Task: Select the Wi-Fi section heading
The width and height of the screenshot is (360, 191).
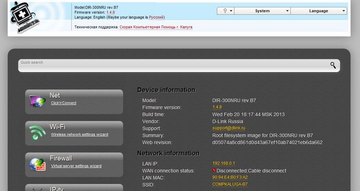Action: (x=58, y=127)
